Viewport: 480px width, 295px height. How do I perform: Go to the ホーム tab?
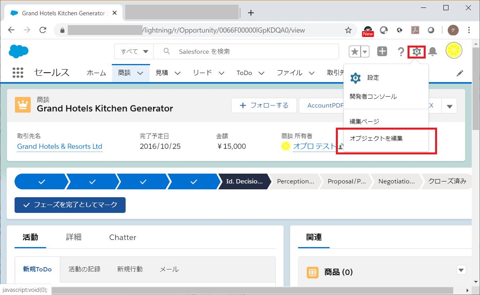click(96, 73)
